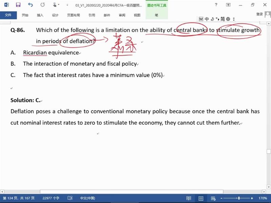Screen dimensions: 271x203
Task: Click the text 'Solution: C.'
Action: click(25, 100)
